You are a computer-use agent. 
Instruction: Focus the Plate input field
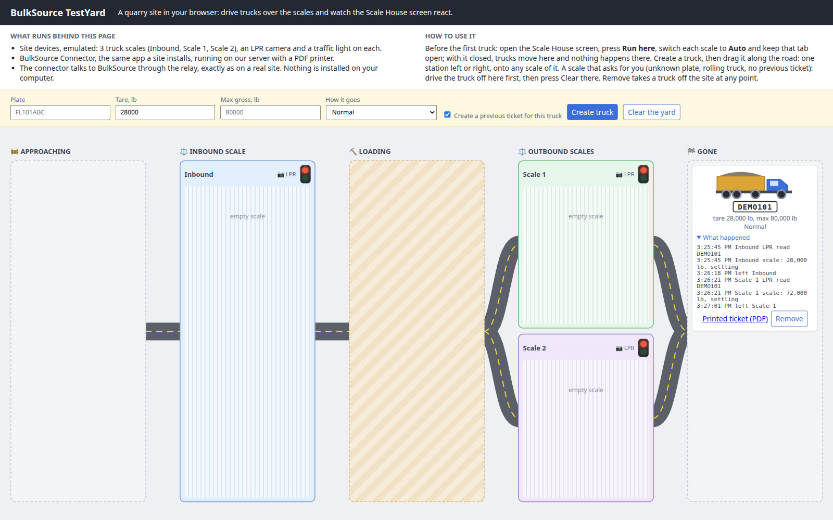coord(60,112)
